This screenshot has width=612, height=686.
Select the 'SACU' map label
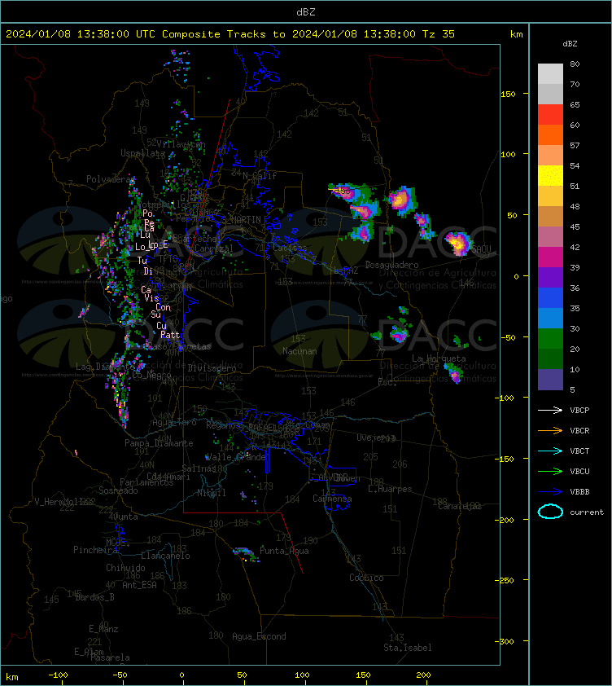[x=481, y=249]
